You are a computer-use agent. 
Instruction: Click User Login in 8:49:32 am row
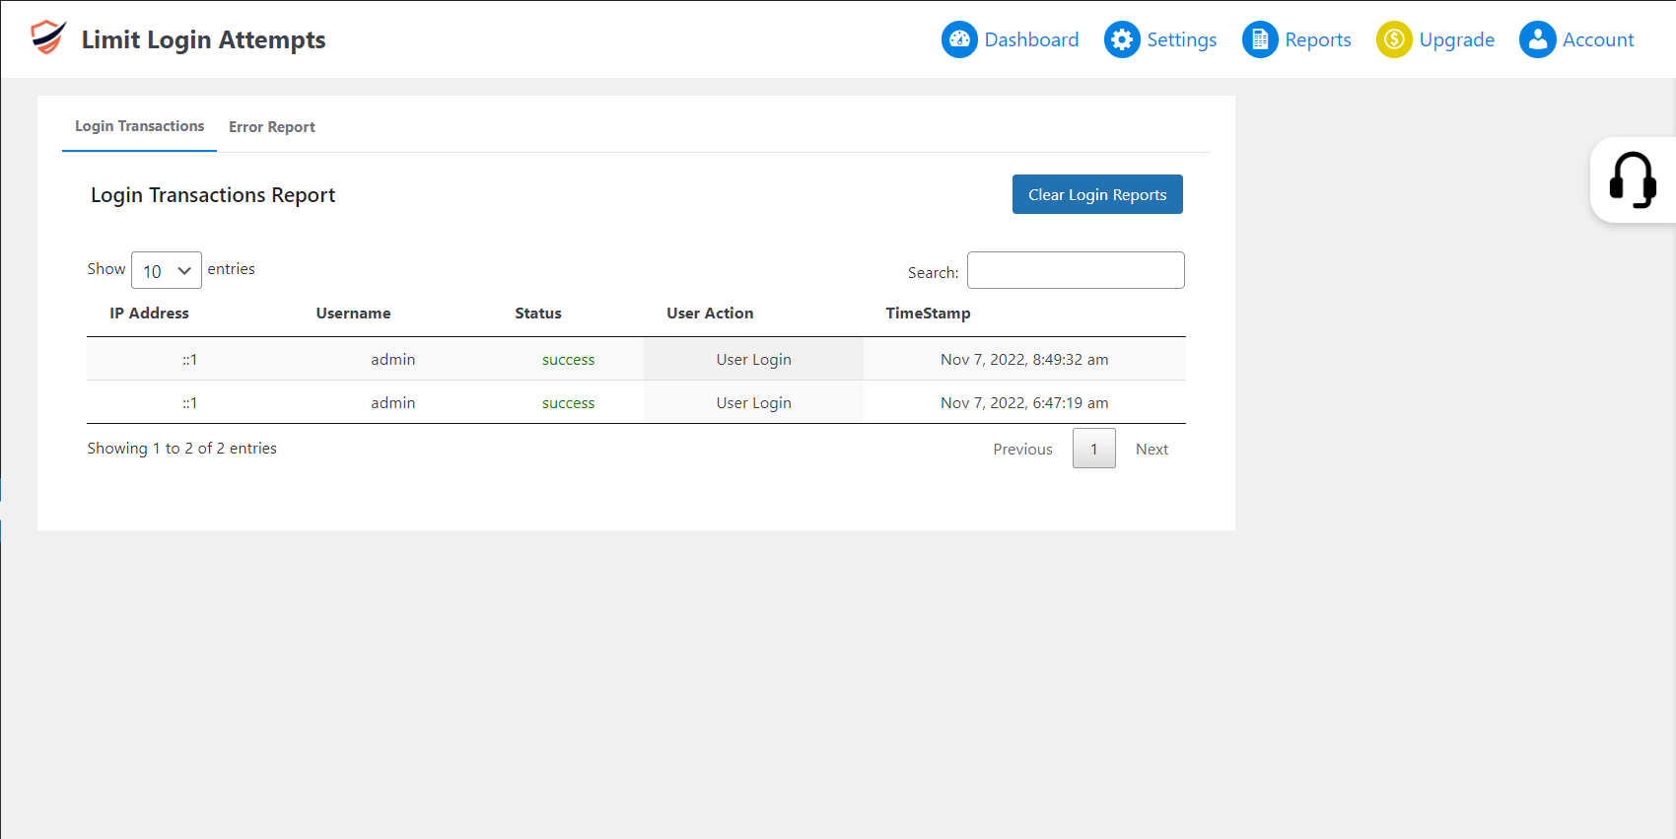753,360
